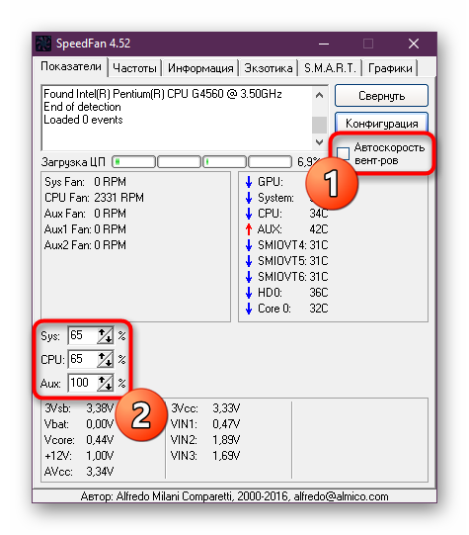Screen dimensions: 469x535
Task: Click the down arrow beside SMIOVT4
Action: click(249, 245)
